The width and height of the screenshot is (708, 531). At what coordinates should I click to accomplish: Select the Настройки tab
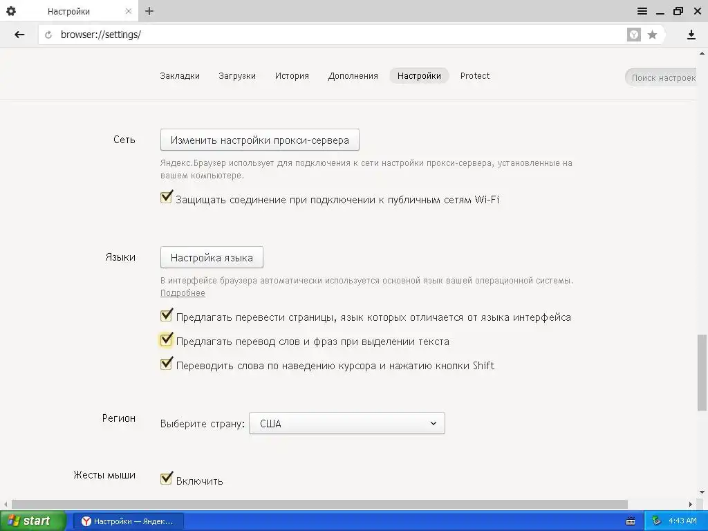pyautogui.click(x=419, y=76)
